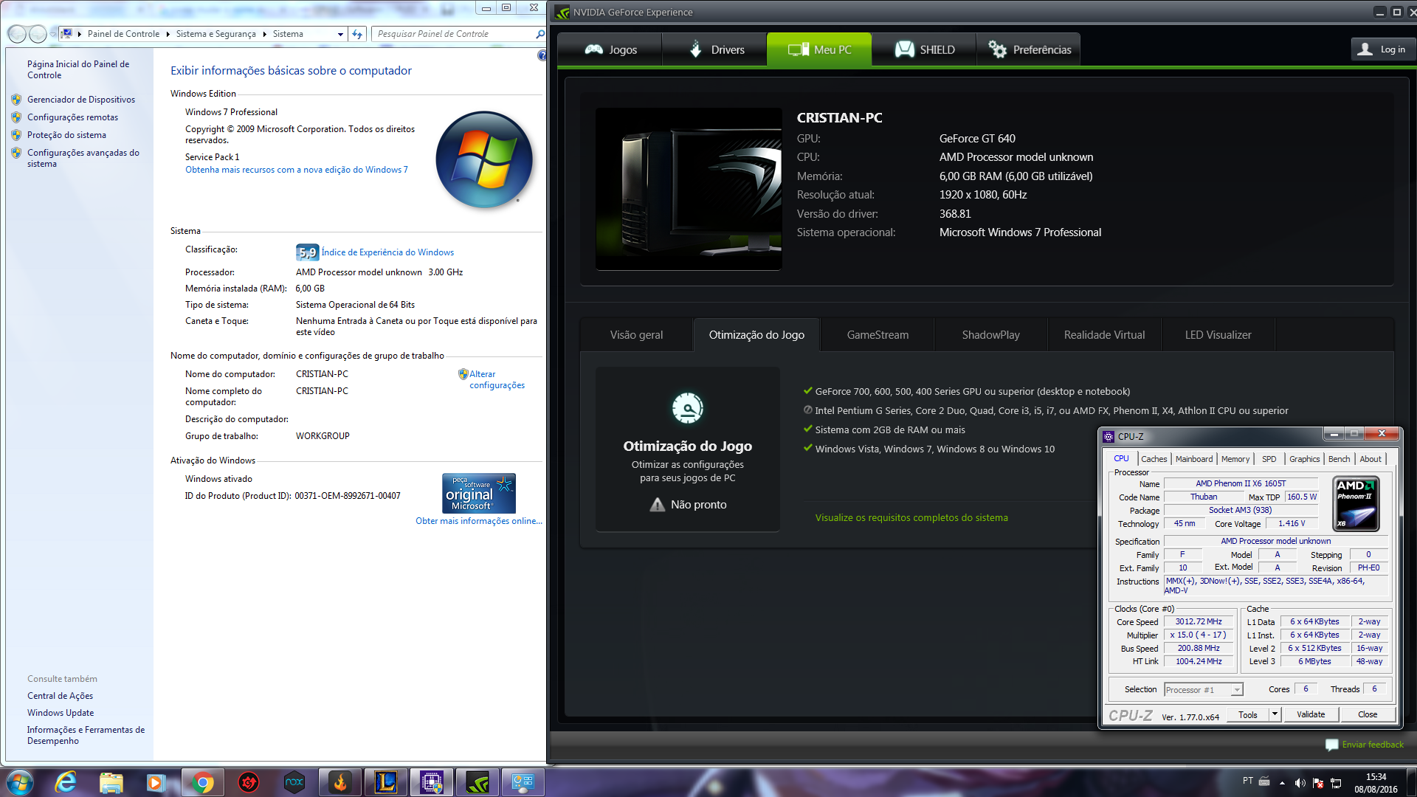Switch to the Mainboard tab in CPU-Z
This screenshot has height=797, width=1417.
coord(1193,459)
